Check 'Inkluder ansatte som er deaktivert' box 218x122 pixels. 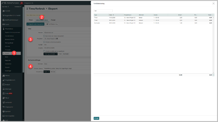(44, 51)
